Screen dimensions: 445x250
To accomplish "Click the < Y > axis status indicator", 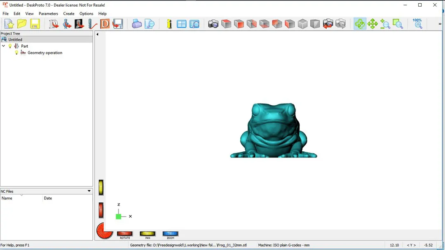I will [x=411, y=245].
